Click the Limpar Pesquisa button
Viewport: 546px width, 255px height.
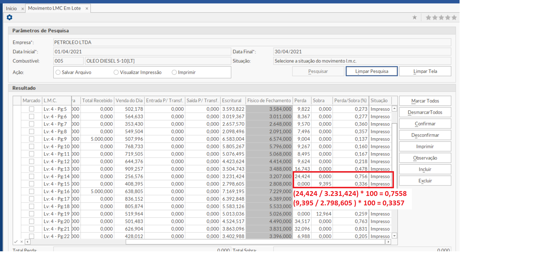pos(372,71)
